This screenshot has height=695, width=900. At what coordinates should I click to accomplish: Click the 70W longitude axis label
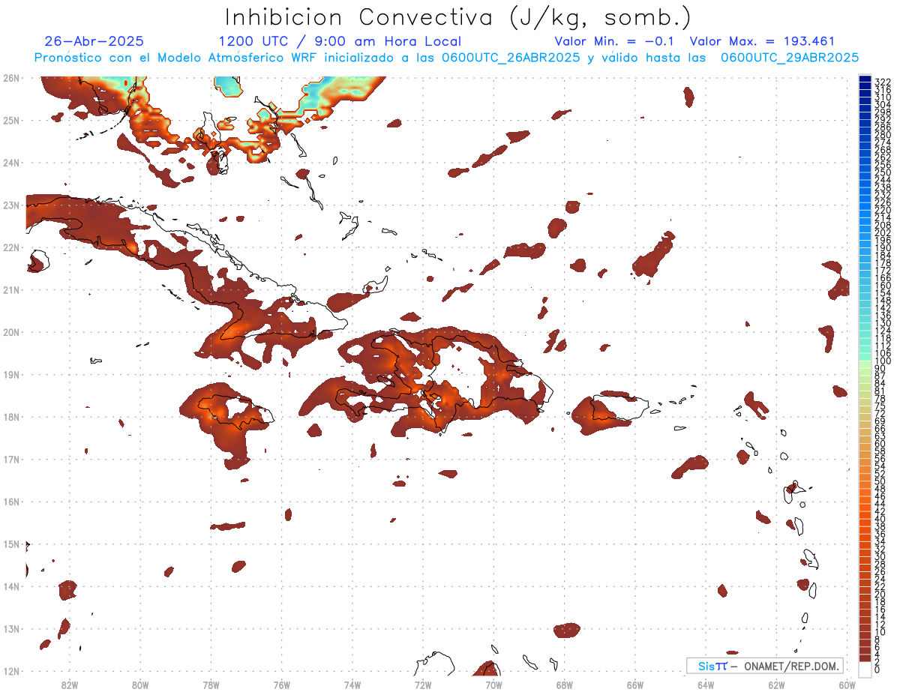pos(493,684)
